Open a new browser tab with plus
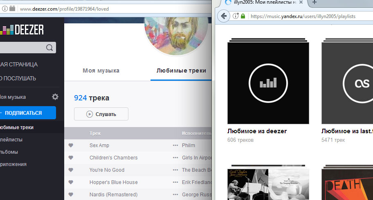 [x=315, y=2]
